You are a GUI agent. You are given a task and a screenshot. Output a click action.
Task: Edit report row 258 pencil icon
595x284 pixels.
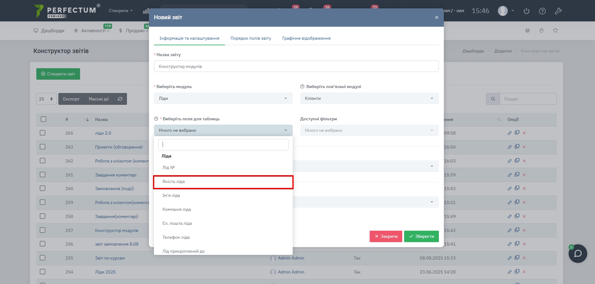coord(509,216)
